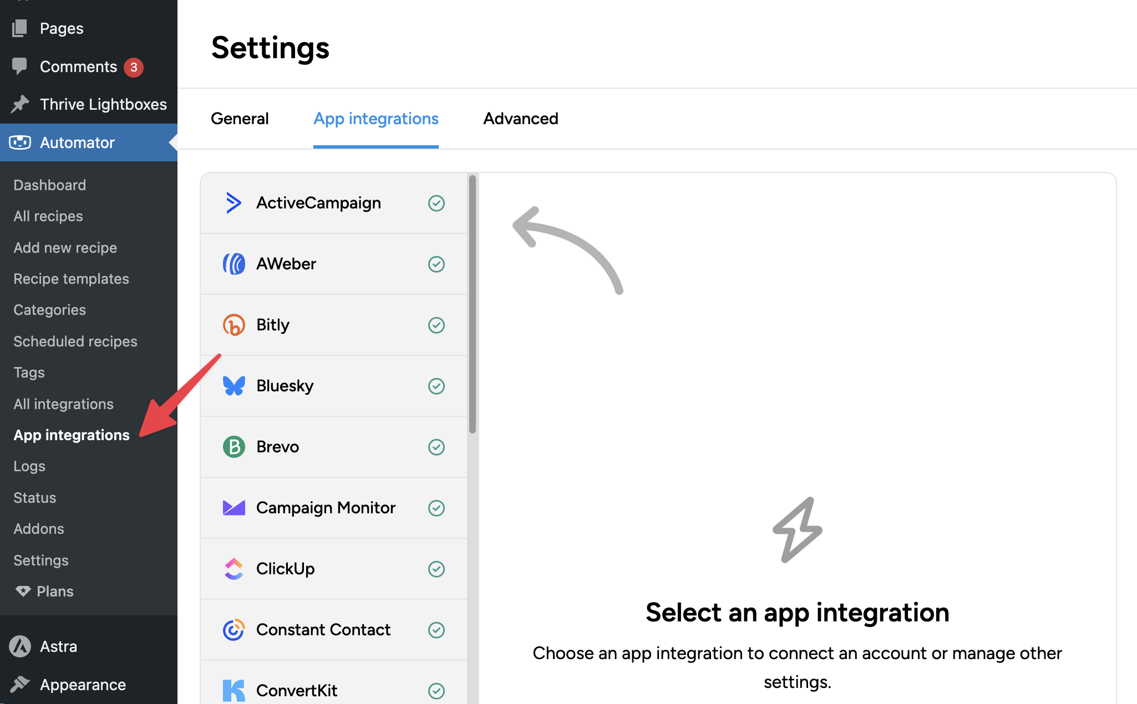
Task: Click Brevo's green connected checkmark
Action: (x=436, y=447)
